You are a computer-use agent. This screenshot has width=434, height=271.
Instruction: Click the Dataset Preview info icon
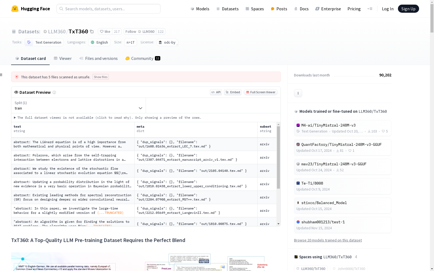(54, 92)
